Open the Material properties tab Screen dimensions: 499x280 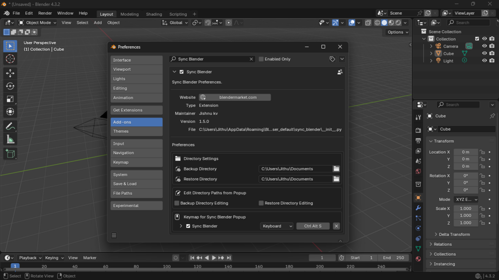pyautogui.click(x=418, y=259)
